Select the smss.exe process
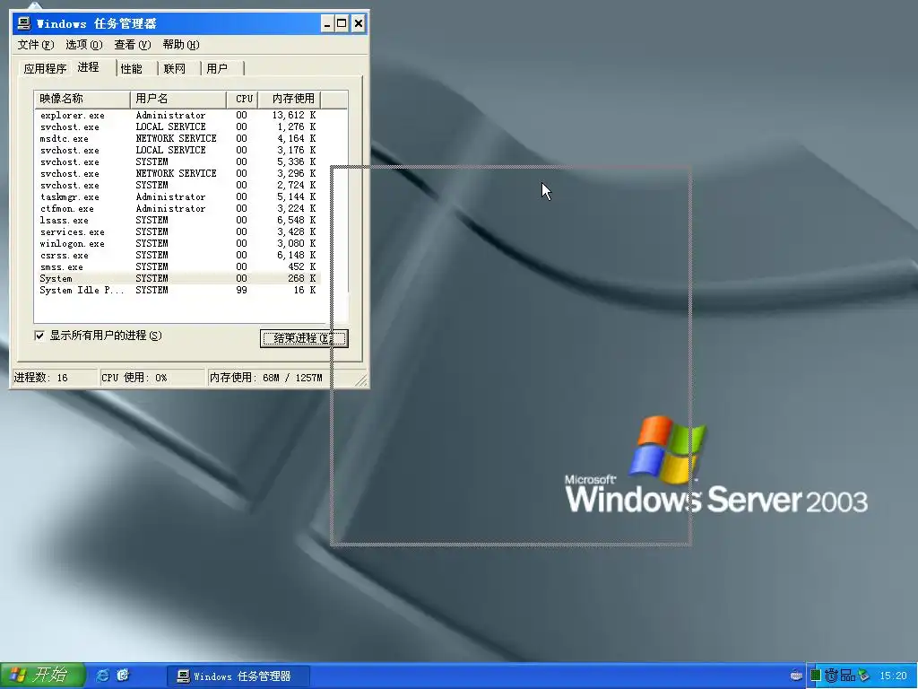Screen dimensions: 918x689 click(x=178, y=267)
